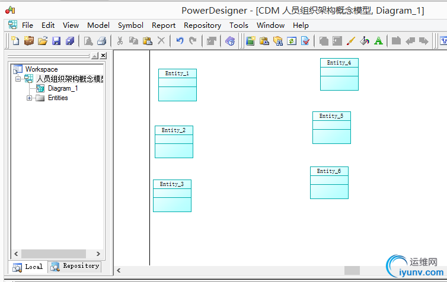The height and width of the screenshot is (282, 447).
Task: Click the Redo arrow icon
Action: (193, 41)
